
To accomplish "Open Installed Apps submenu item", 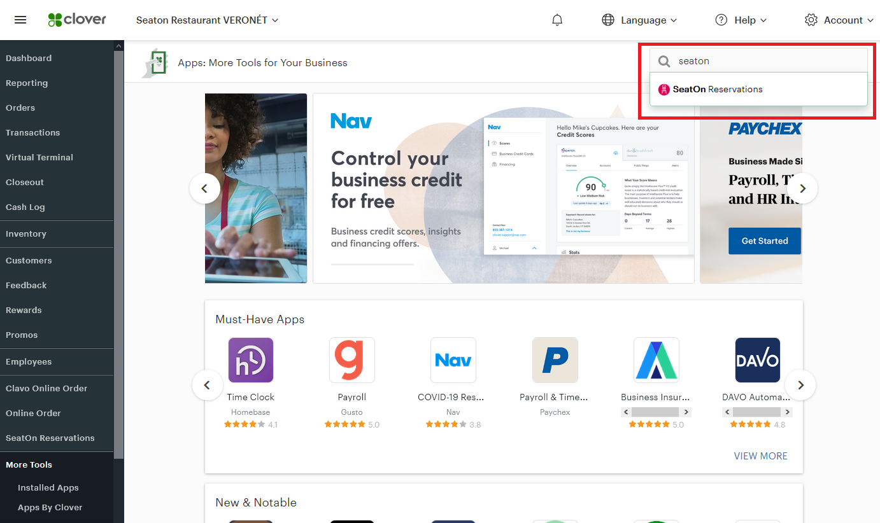I will point(48,487).
